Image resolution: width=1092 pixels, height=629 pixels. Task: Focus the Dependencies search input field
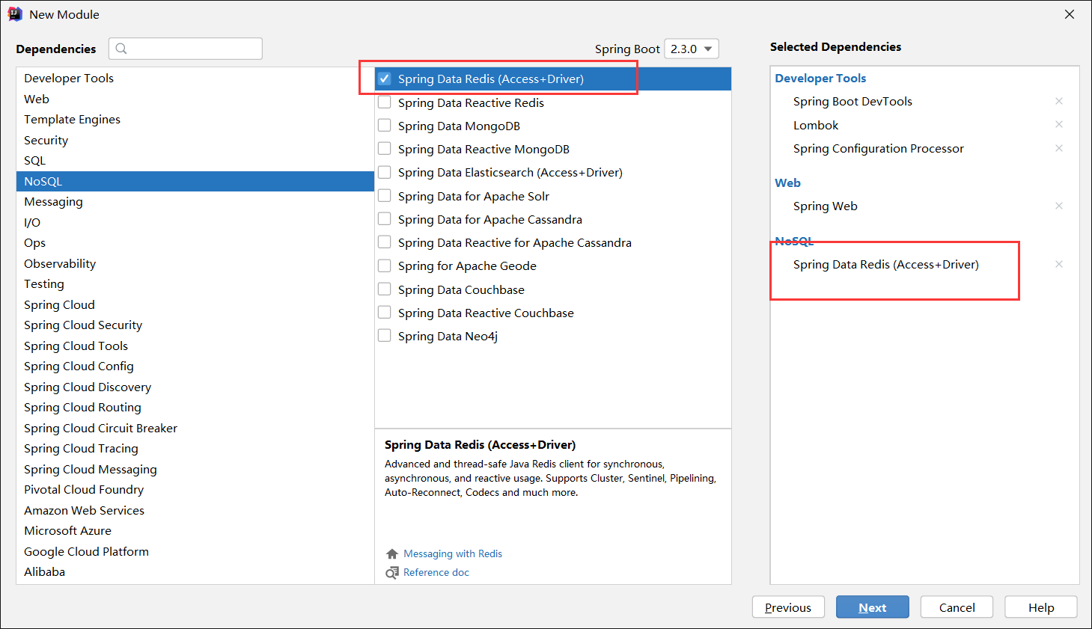click(x=186, y=49)
